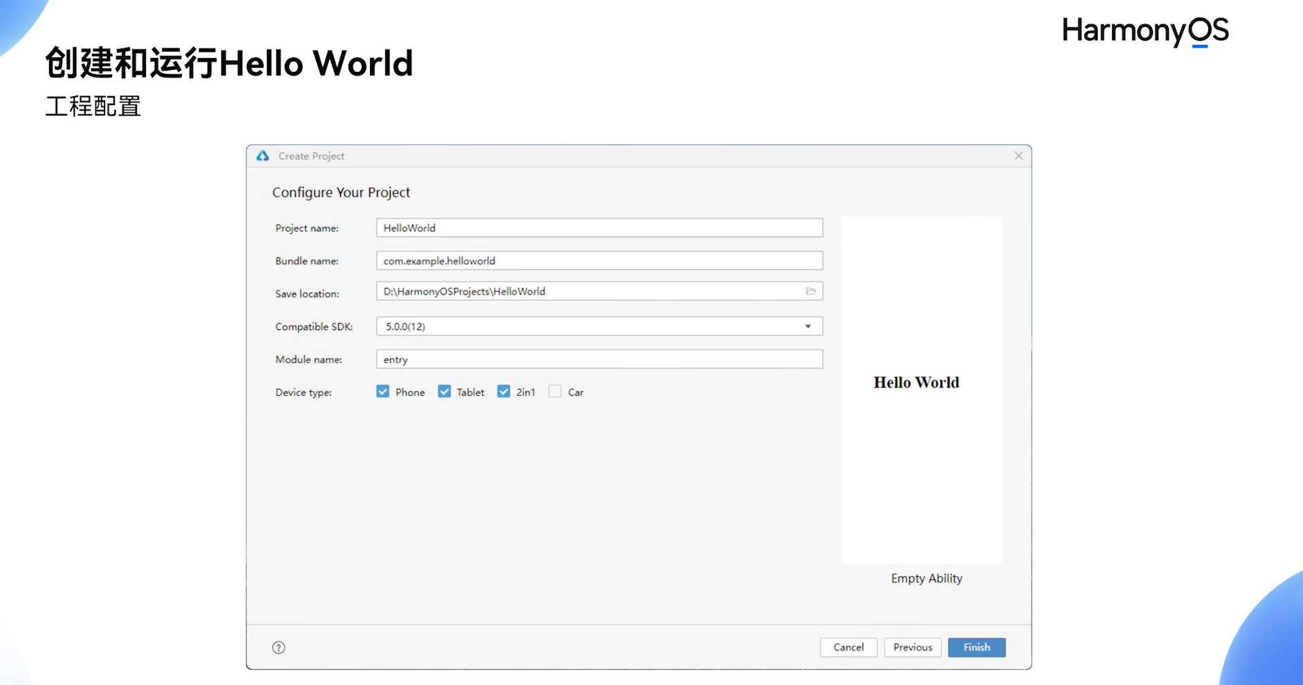
Task: Click the Bundle name: label
Action: (x=307, y=261)
